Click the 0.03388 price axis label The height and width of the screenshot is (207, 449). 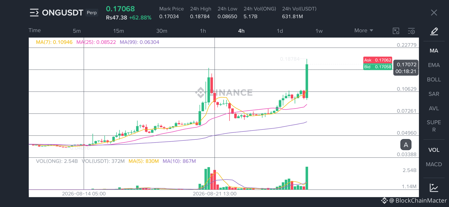click(406, 154)
